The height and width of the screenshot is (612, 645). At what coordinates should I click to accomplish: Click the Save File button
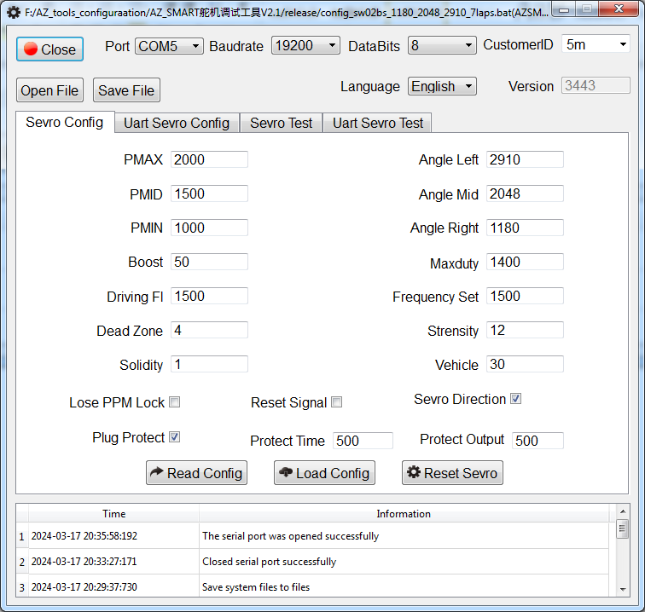click(x=126, y=90)
